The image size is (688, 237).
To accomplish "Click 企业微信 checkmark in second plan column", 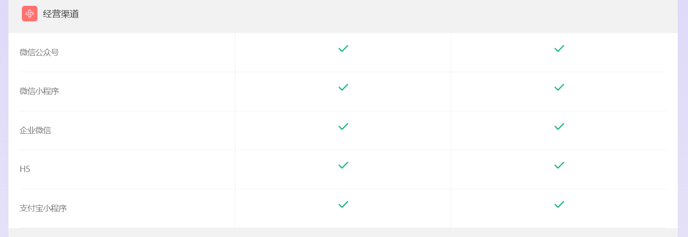I will click(559, 127).
